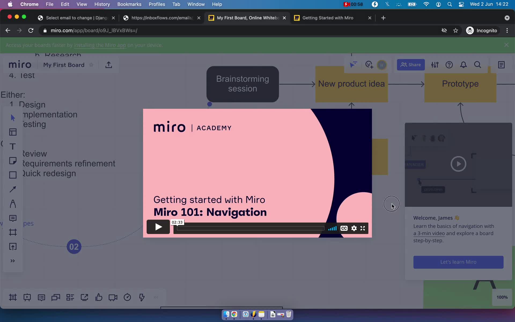This screenshot has height=322, width=515.
Task: Select the Shape rectangle tool
Action: tap(13, 175)
